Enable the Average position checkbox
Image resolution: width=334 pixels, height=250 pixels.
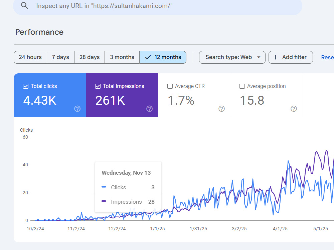coord(242,86)
